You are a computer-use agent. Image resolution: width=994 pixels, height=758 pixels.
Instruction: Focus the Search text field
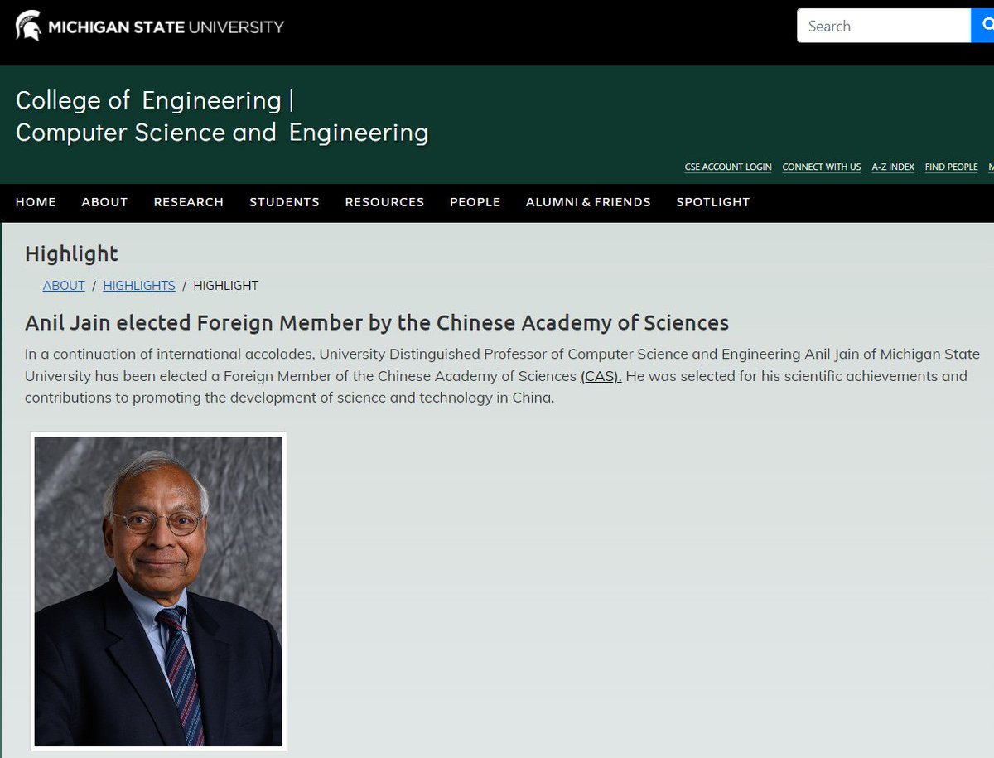pyautogui.click(x=883, y=27)
